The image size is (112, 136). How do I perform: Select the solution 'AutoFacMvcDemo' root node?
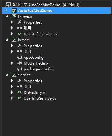[x=46, y=5]
